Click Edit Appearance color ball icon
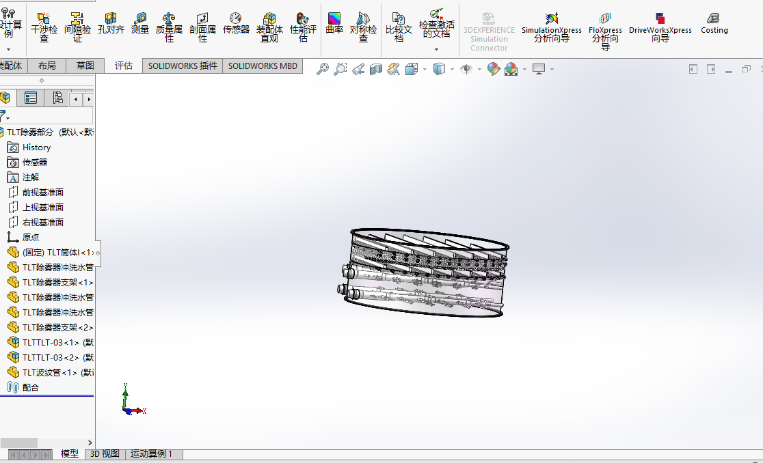Viewport: 763px width, 463px height. [494, 69]
